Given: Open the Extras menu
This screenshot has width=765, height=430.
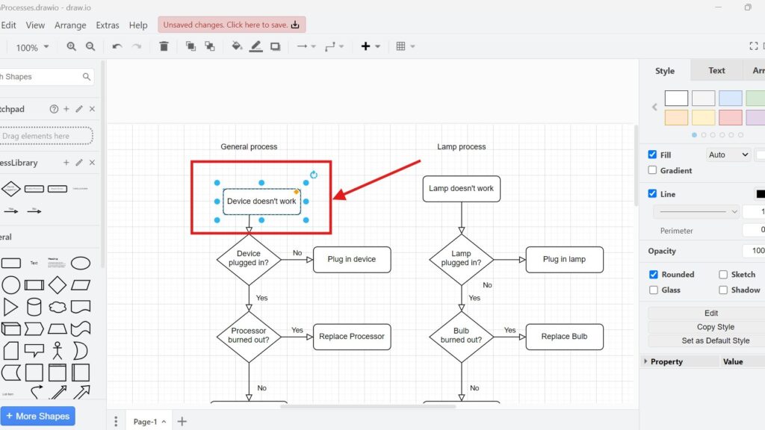Looking at the screenshot, I should tap(108, 25).
